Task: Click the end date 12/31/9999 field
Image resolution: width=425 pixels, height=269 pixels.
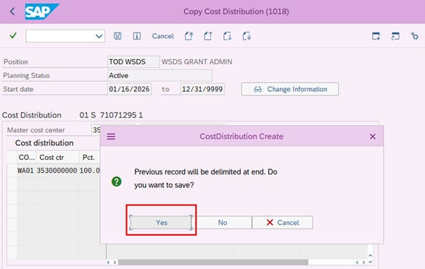Action: (202, 89)
